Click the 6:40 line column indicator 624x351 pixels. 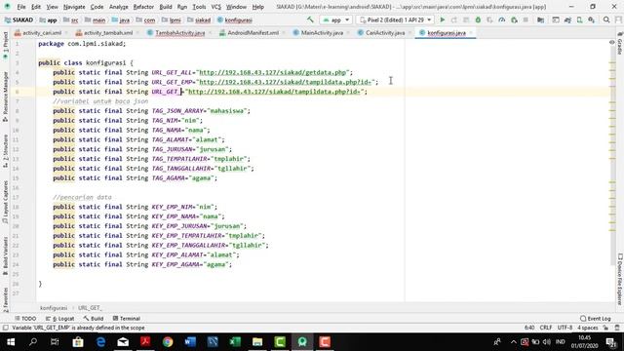[529, 328]
